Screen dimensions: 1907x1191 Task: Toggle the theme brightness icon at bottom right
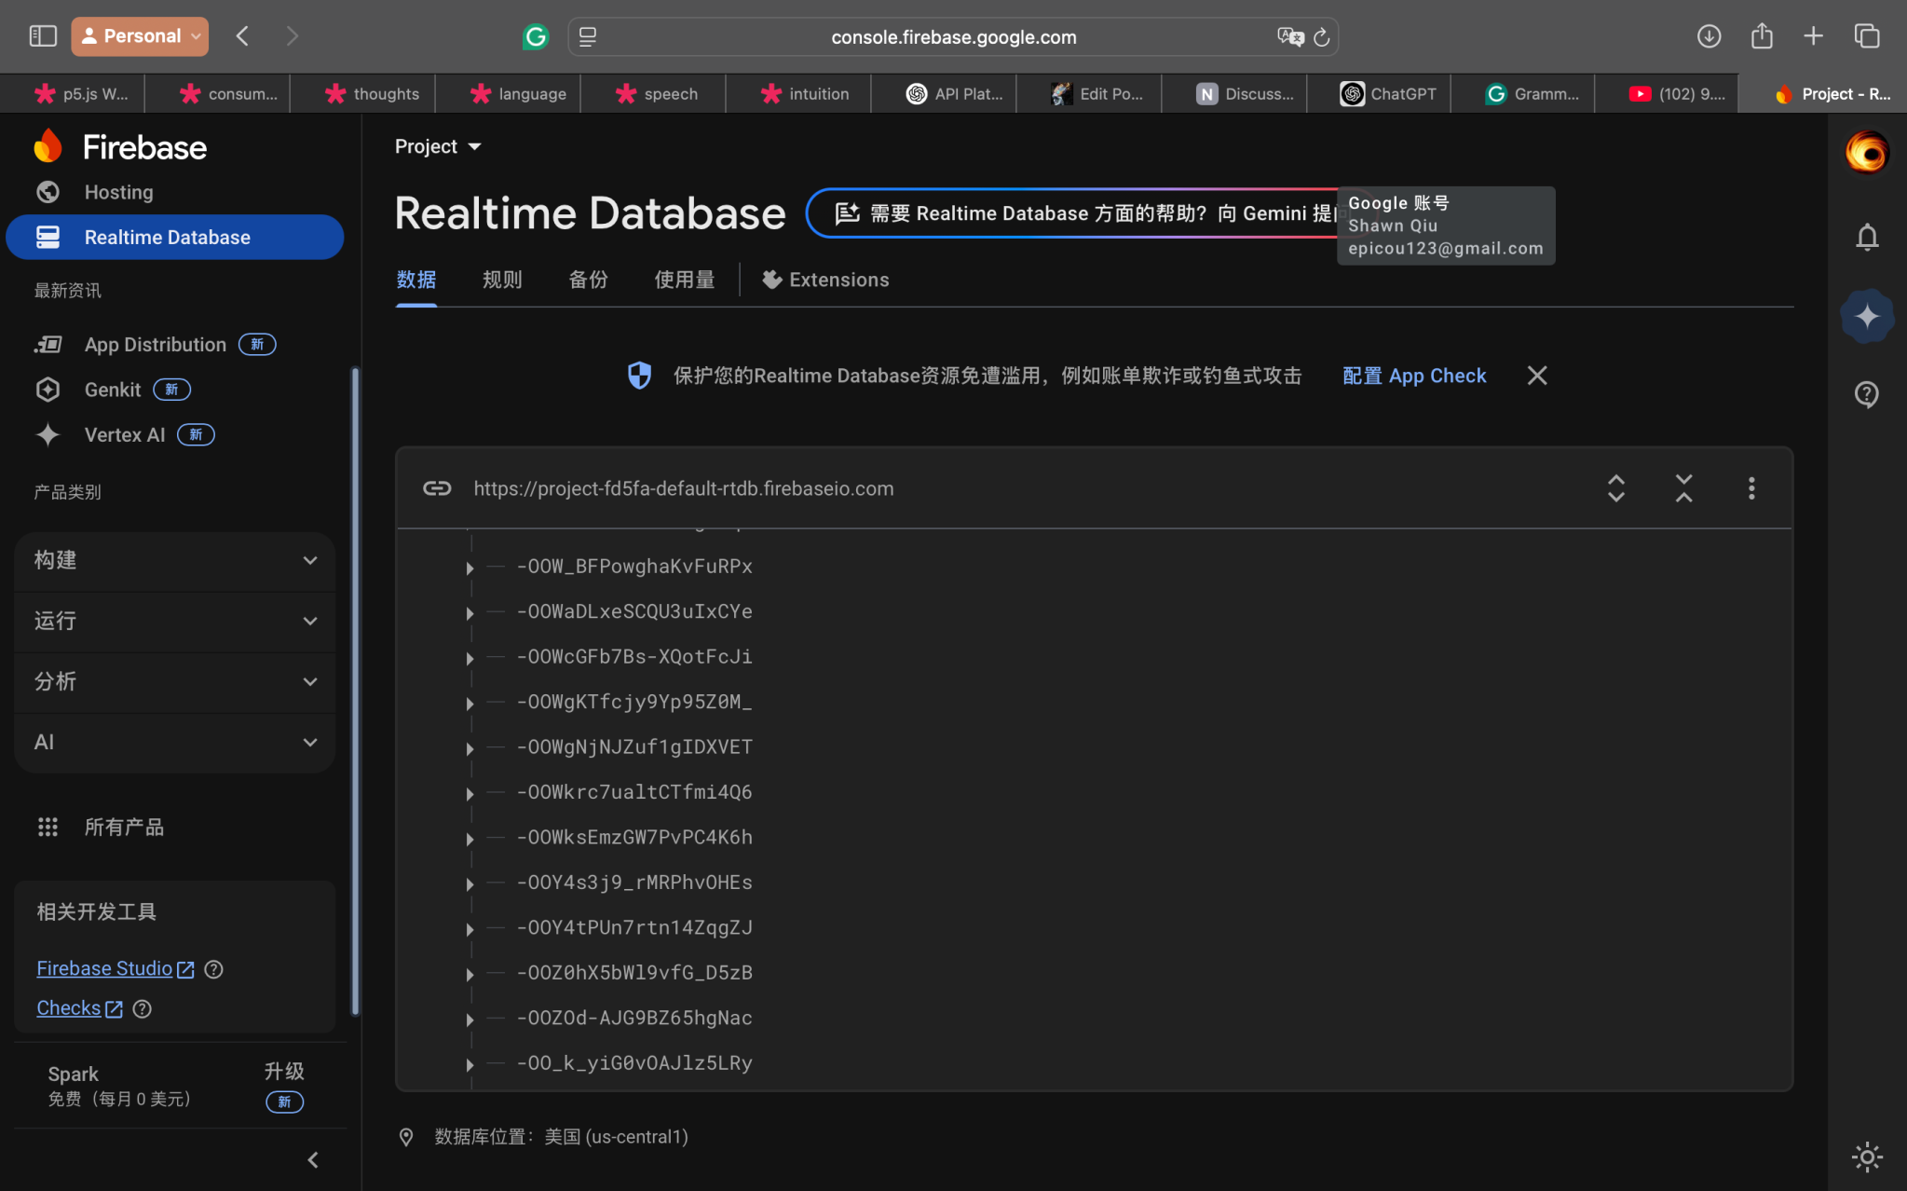(x=1866, y=1157)
